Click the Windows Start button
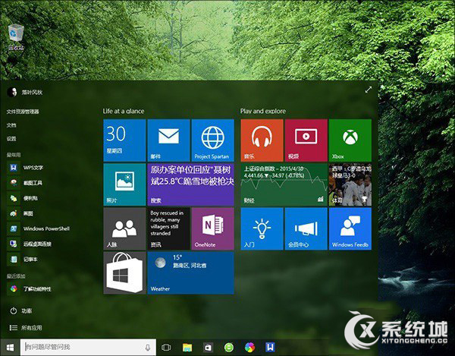The image size is (455, 356). pos(10,348)
